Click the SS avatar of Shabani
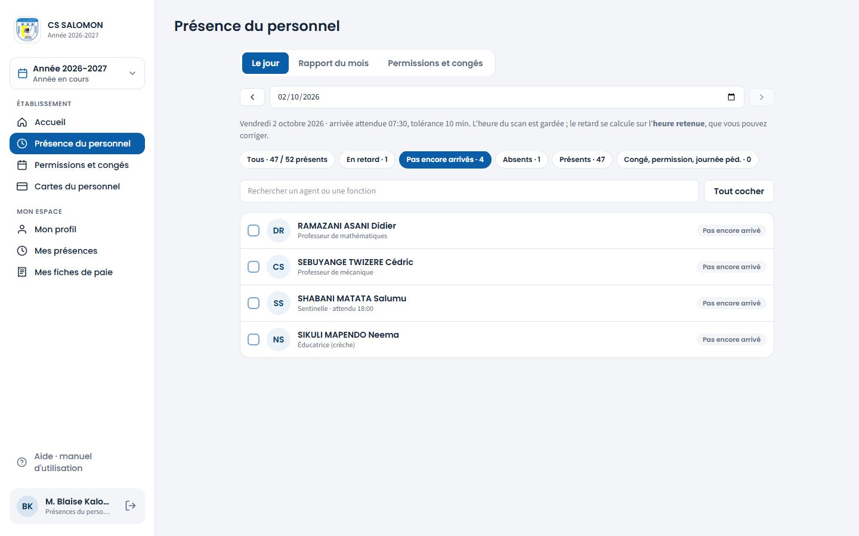The width and height of the screenshot is (859, 536). pos(279,303)
